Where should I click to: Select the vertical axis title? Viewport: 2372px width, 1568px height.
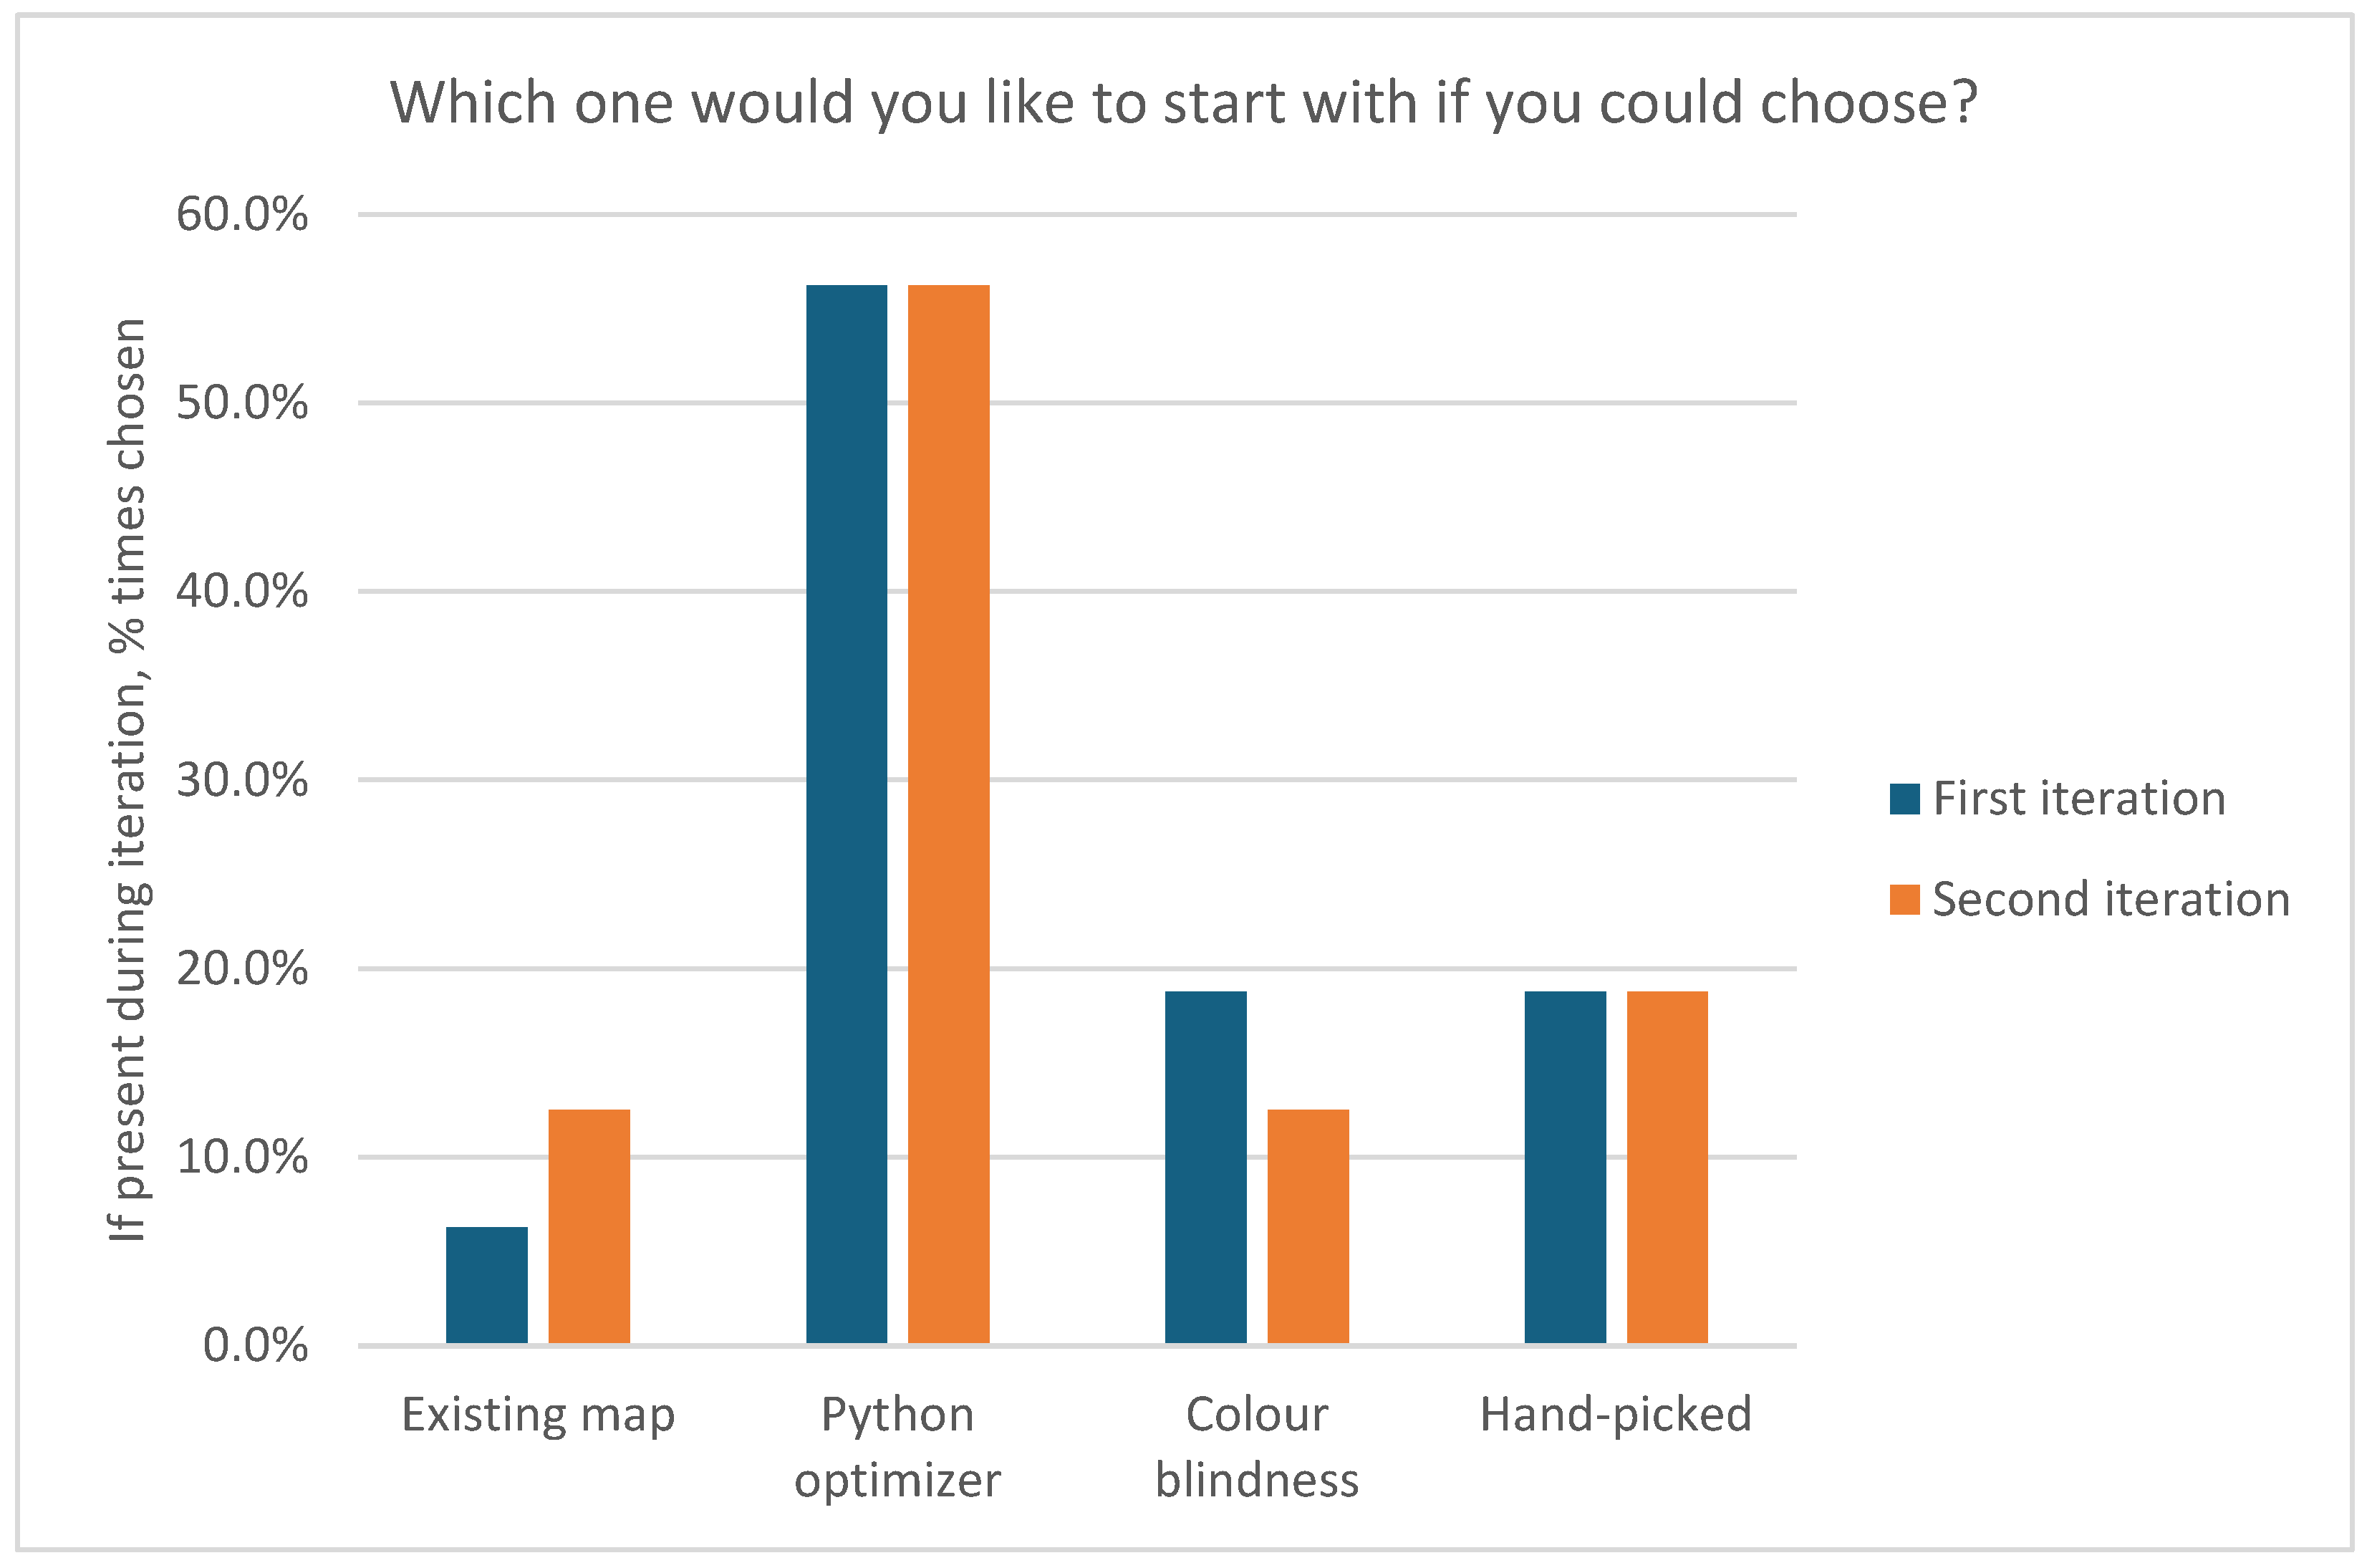[129, 780]
